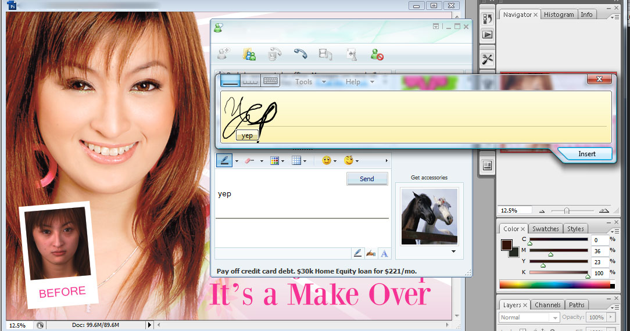The image size is (630, 331).
Task: Click the Messenger window buddy icon
Action: [x=219, y=28]
